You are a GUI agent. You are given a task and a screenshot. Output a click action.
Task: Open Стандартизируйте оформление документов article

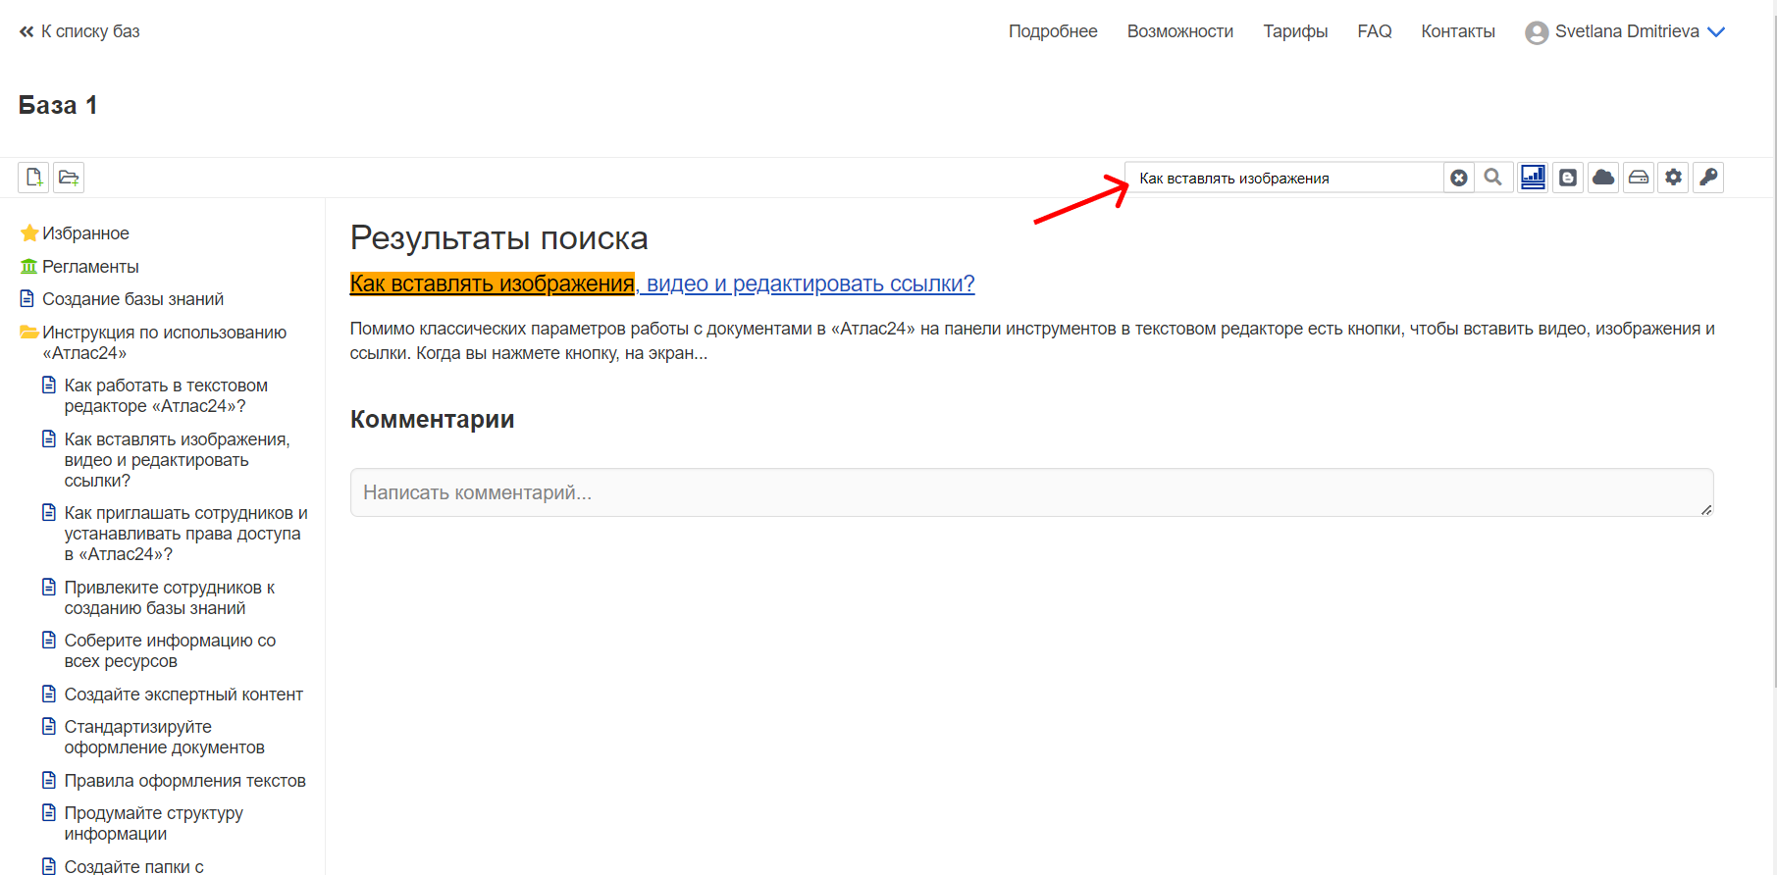(164, 737)
